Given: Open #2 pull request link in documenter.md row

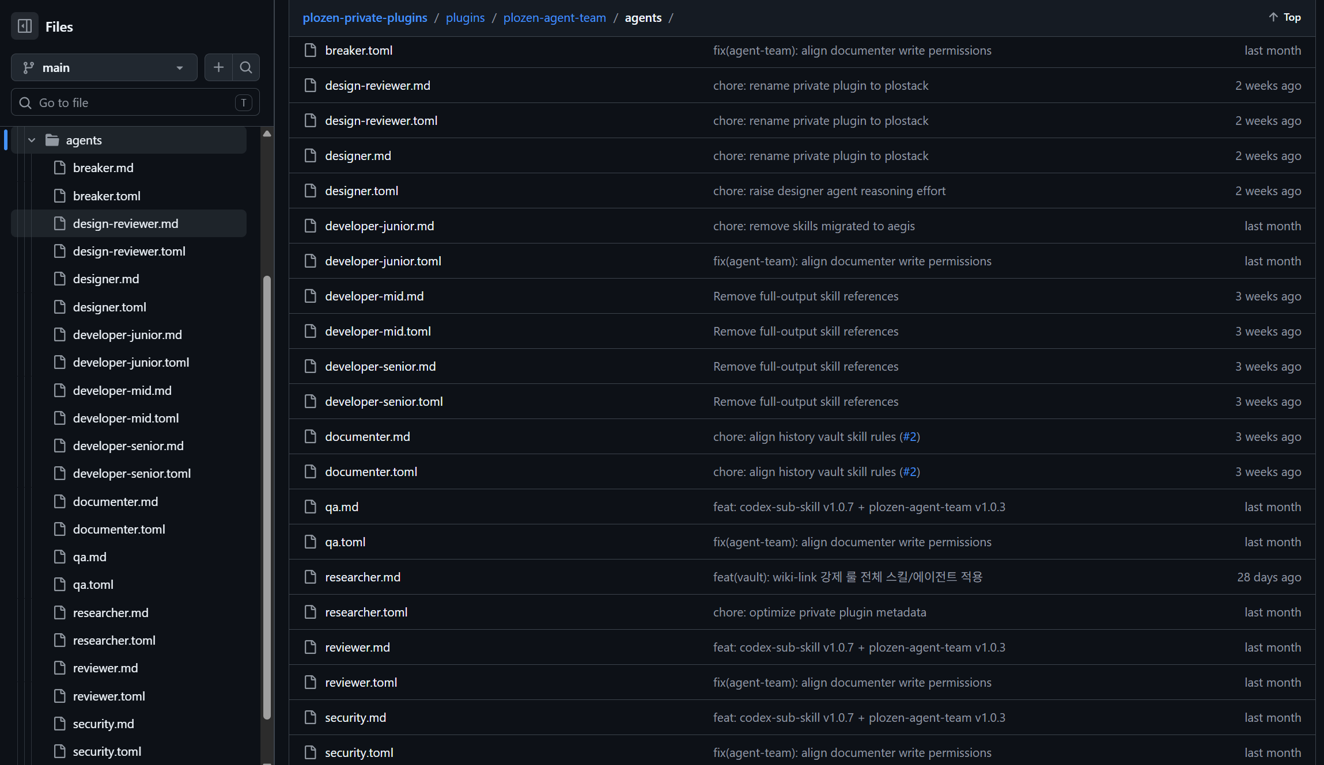Looking at the screenshot, I should pyautogui.click(x=910, y=436).
